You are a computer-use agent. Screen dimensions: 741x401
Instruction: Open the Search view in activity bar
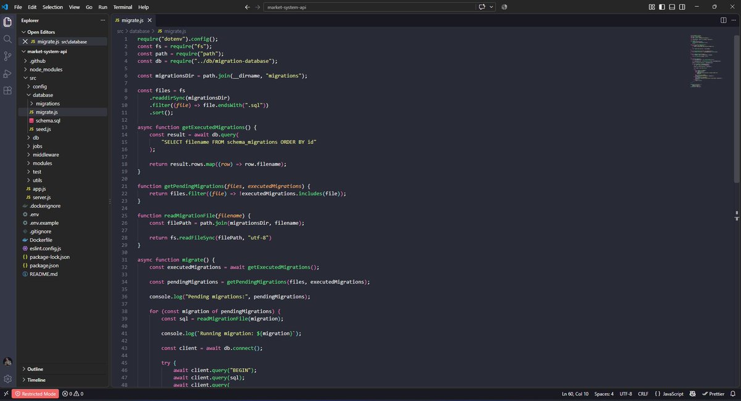click(8, 39)
